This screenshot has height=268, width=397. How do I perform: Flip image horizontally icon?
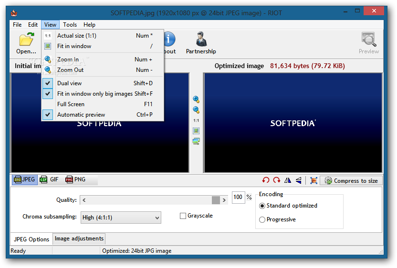pyautogui.click(x=288, y=180)
